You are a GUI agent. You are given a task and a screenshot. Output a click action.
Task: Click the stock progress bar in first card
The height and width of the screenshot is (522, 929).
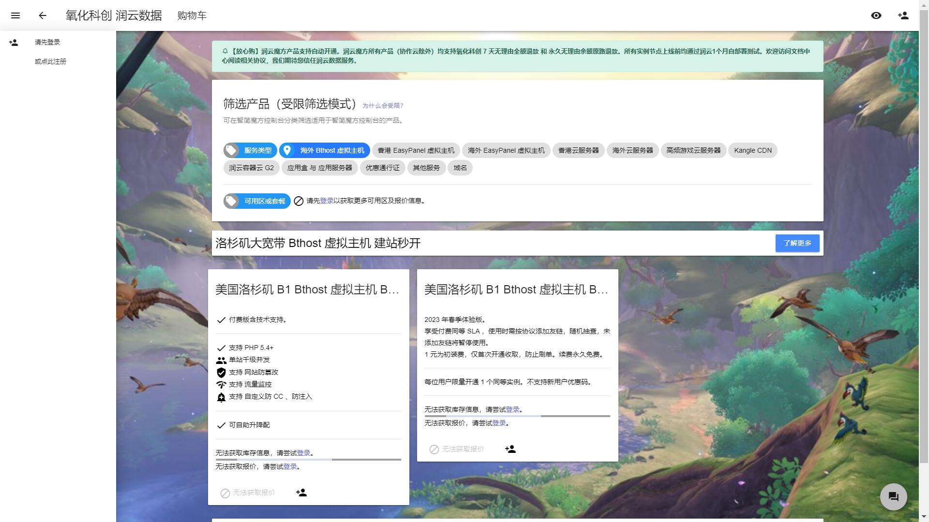tap(308, 460)
